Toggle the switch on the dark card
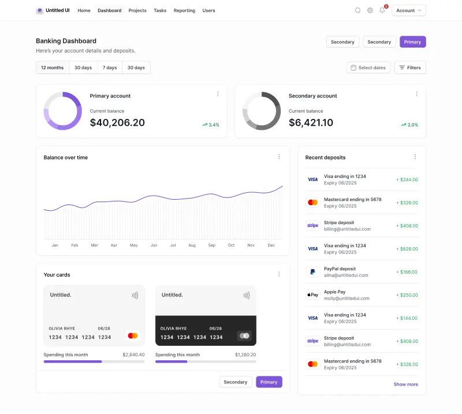The image size is (462, 414). (244, 335)
